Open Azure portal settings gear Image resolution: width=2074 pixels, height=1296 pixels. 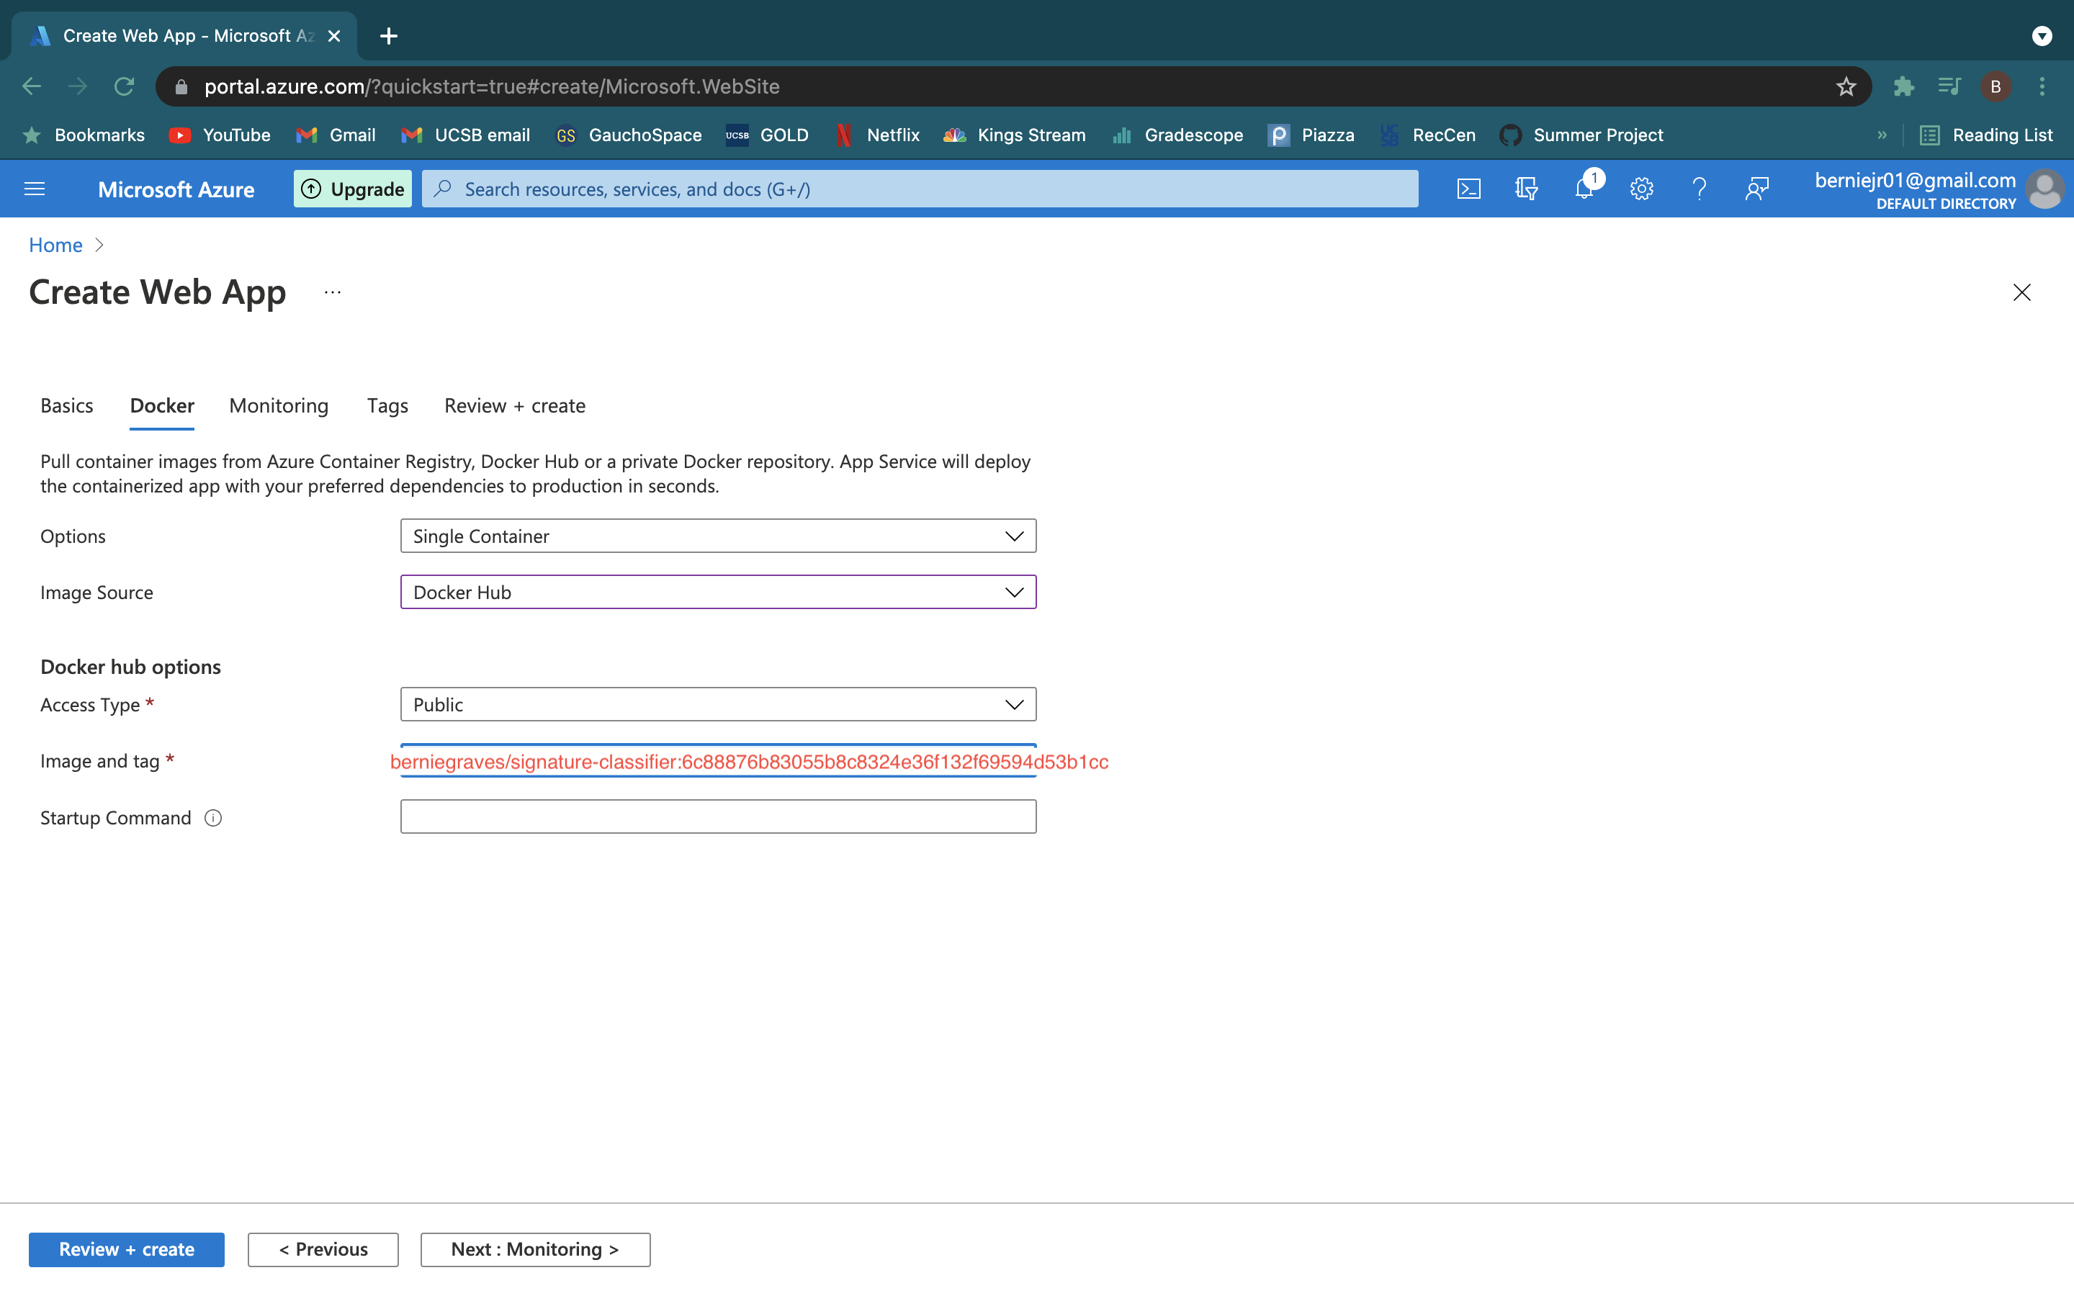1641,189
